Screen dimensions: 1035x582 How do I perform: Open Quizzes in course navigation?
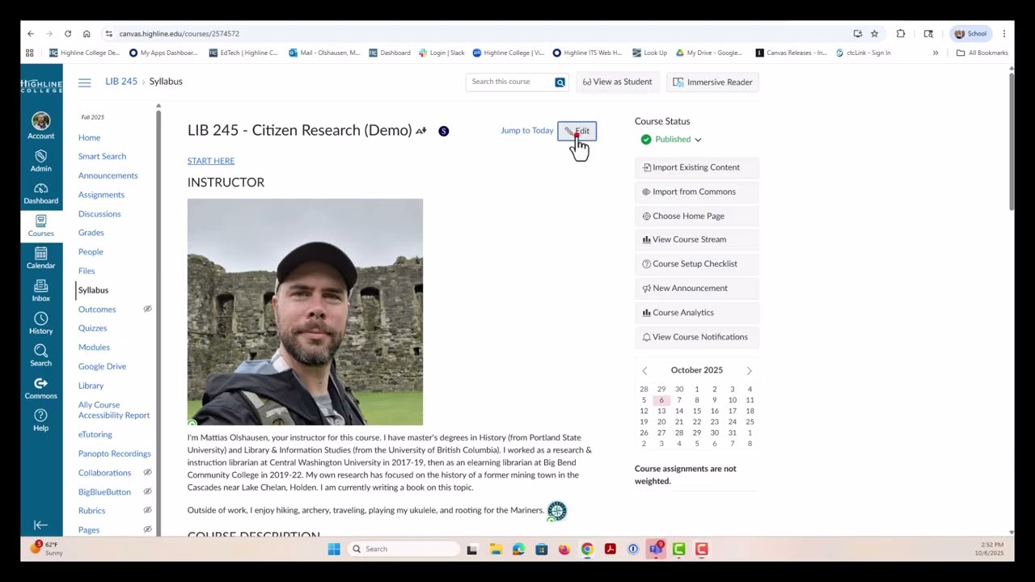click(92, 328)
